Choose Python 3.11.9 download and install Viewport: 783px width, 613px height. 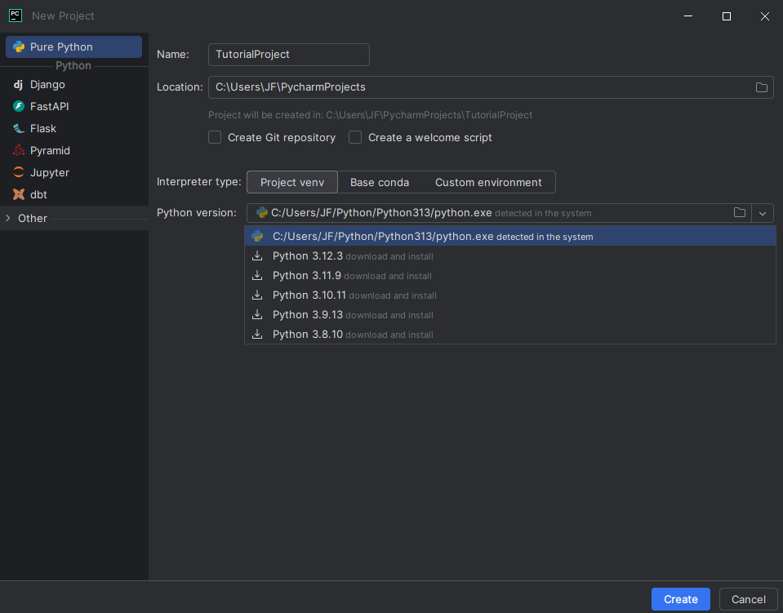tap(509, 276)
